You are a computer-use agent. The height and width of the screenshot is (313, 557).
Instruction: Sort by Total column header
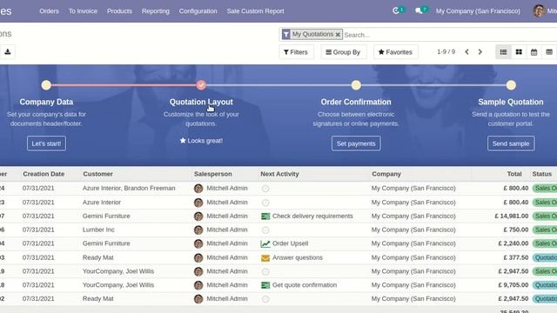point(514,174)
